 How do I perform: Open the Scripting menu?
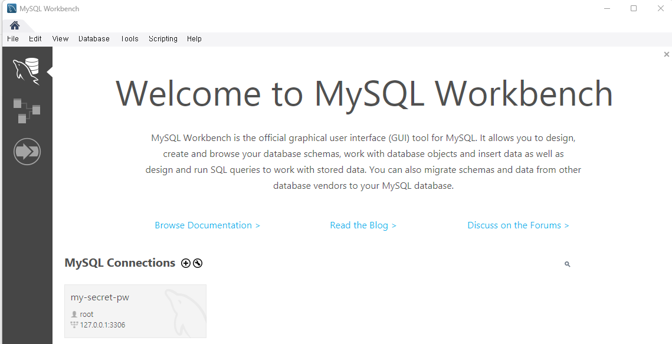click(x=163, y=38)
